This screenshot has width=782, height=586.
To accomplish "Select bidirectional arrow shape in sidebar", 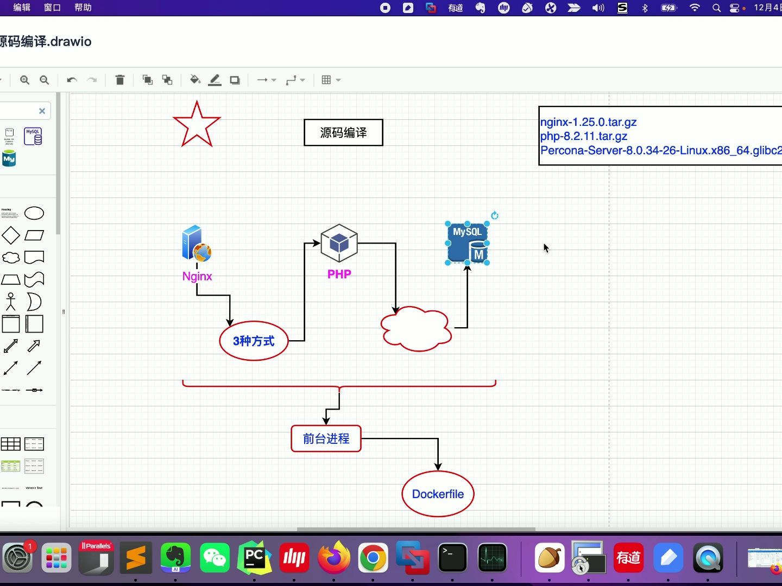I will click(11, 346).
